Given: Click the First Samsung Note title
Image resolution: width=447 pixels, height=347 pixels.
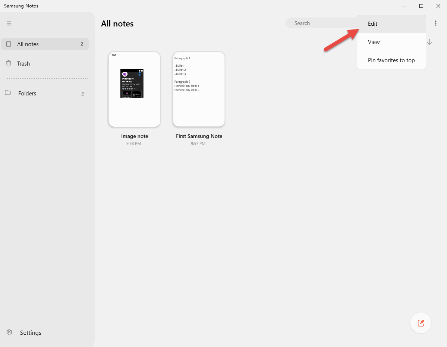Looking at the screenshot, I should [x=199, y=136].
